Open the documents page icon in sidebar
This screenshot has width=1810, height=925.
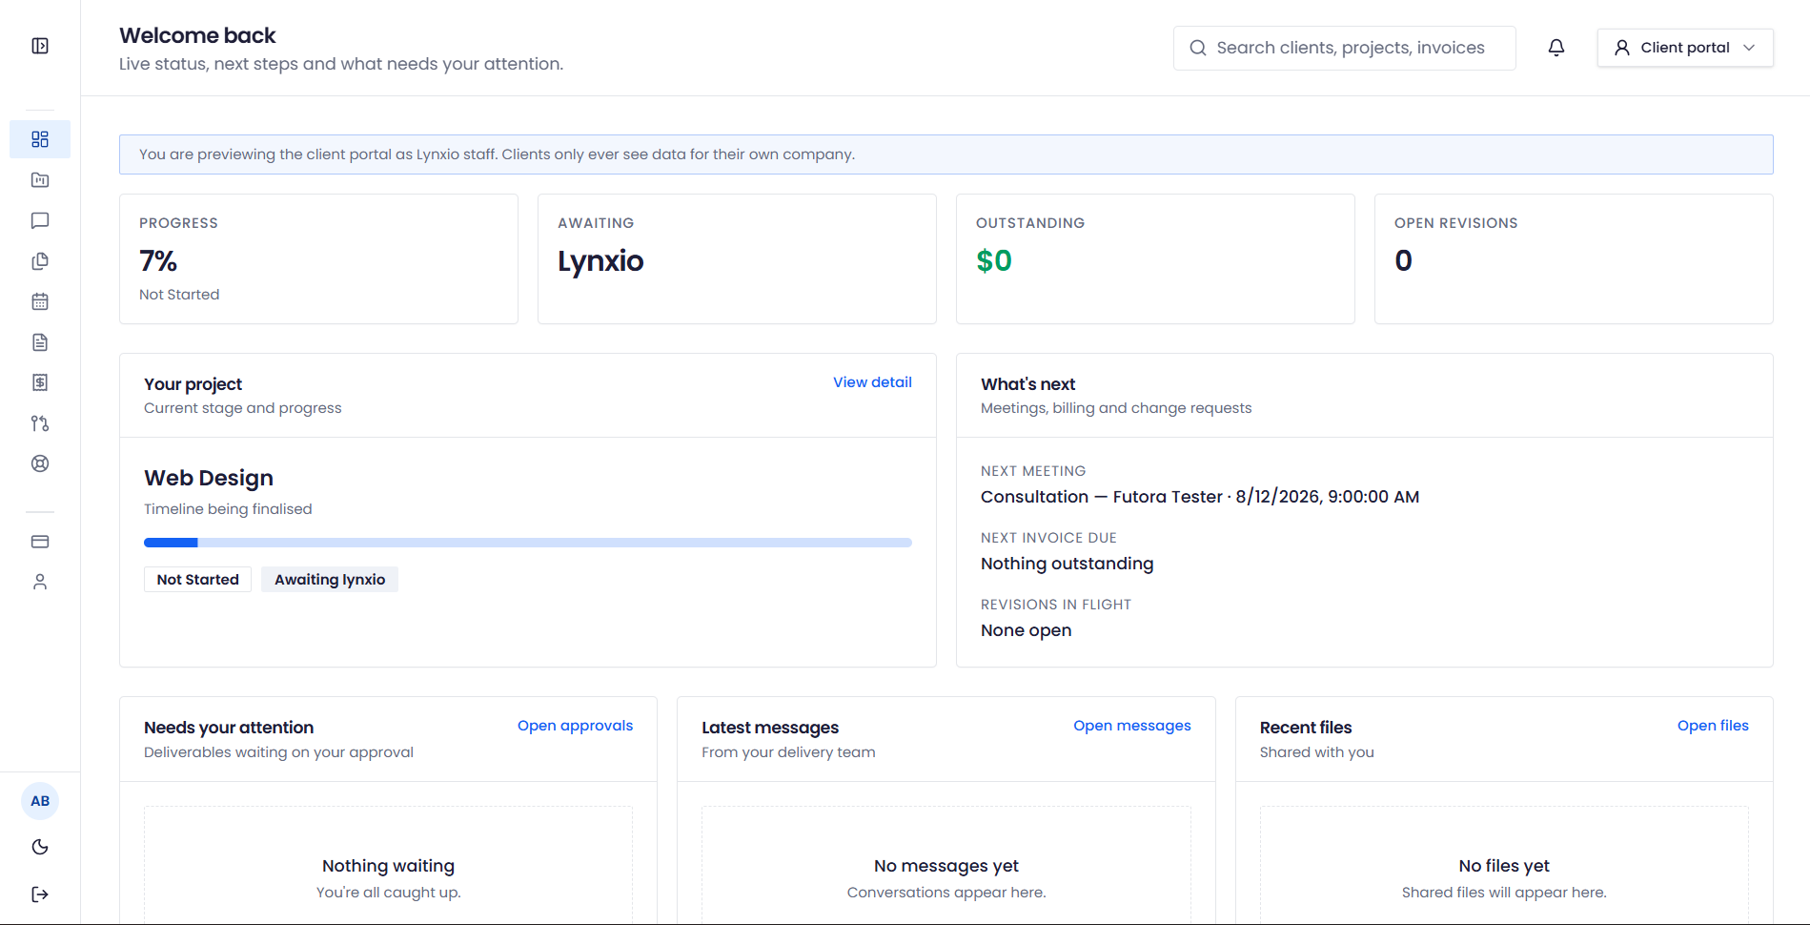click(40, 342)
